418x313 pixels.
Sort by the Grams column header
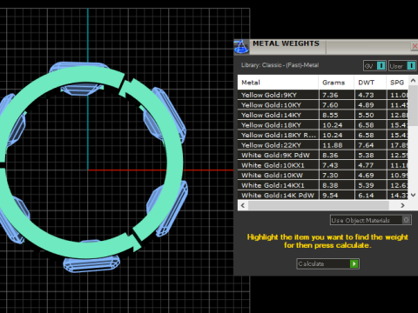tap(336, 83)
